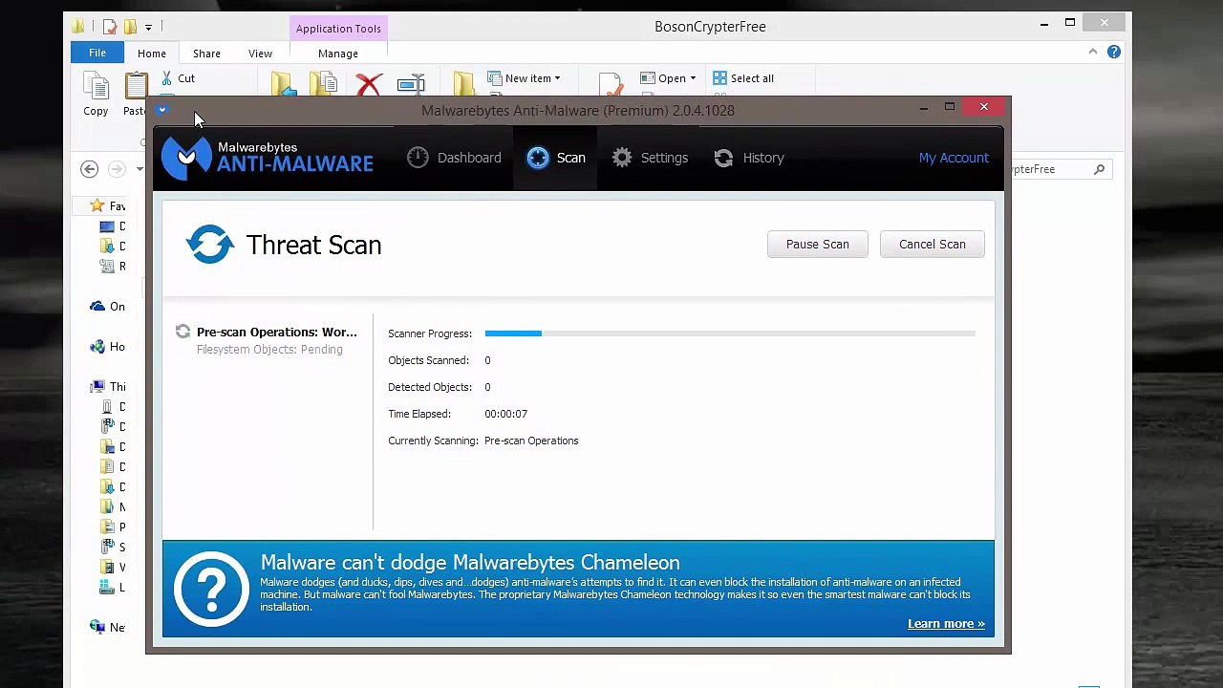The image size is (1223, 688).
Task: Cancel the threat scan
Action: (932, 244)
